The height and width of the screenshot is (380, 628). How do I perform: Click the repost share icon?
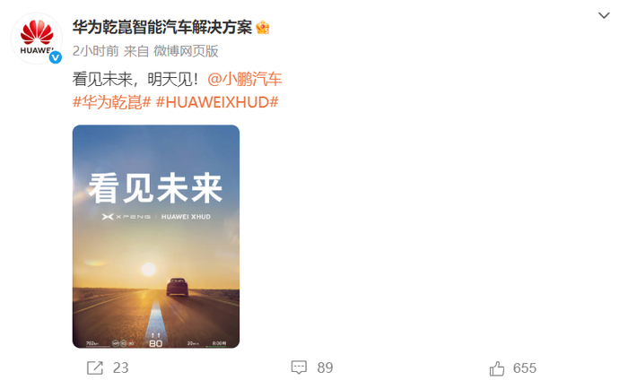tap(95, 367)
